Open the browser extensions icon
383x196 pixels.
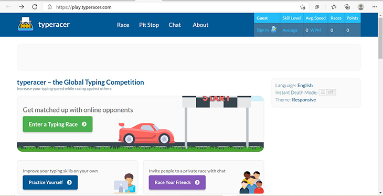[317, 7]
